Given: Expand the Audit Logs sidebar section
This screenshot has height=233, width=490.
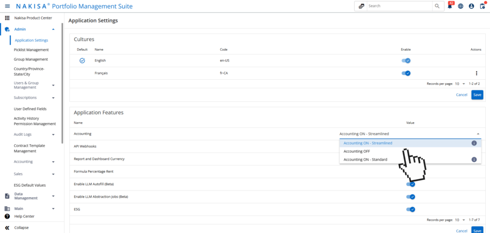Looking at the screenshot, I should [x=53, y=135].
